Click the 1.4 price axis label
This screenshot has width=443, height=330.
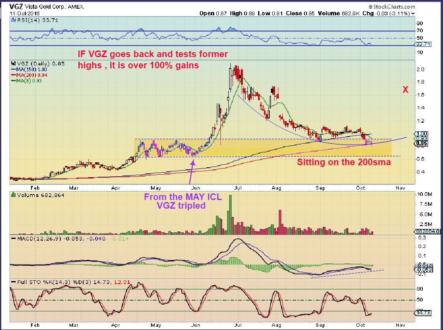click(421, 108)
